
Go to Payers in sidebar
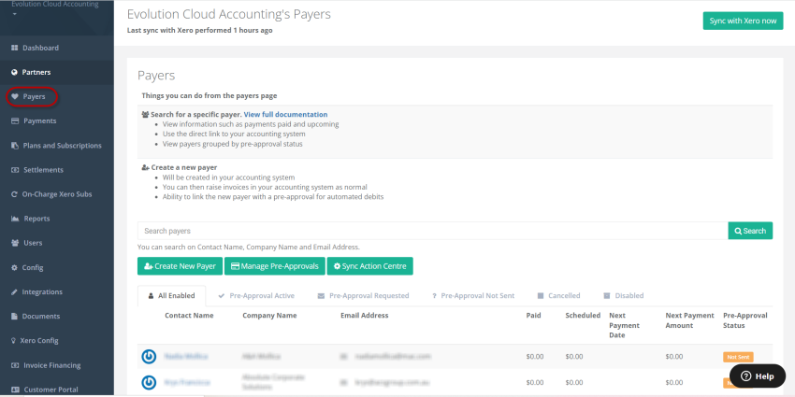click(34, 96)
